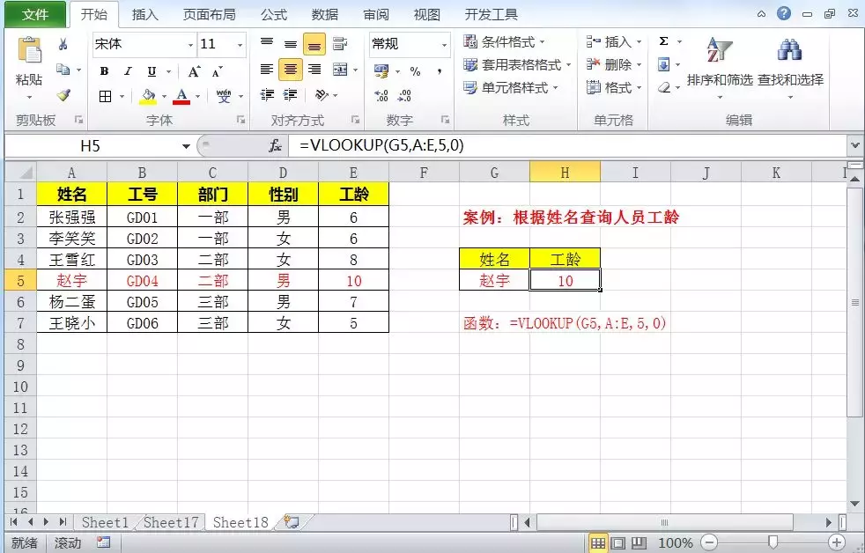Toggle Italic formatting
The width and height of the screenshot is (865, 553).
(x=128, y=71)
